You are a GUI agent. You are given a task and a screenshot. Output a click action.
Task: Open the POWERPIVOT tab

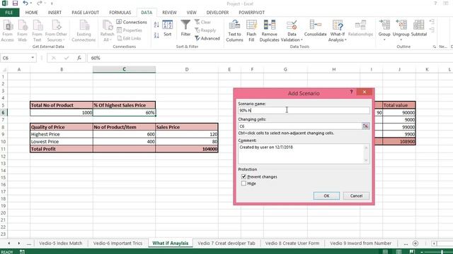pos(252,13)
